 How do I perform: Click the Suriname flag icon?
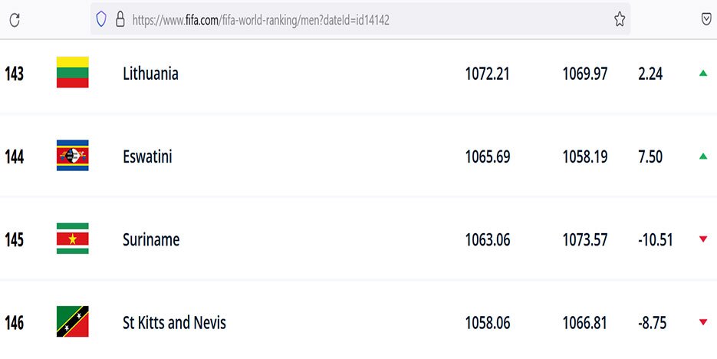click(x=72, y=239)
